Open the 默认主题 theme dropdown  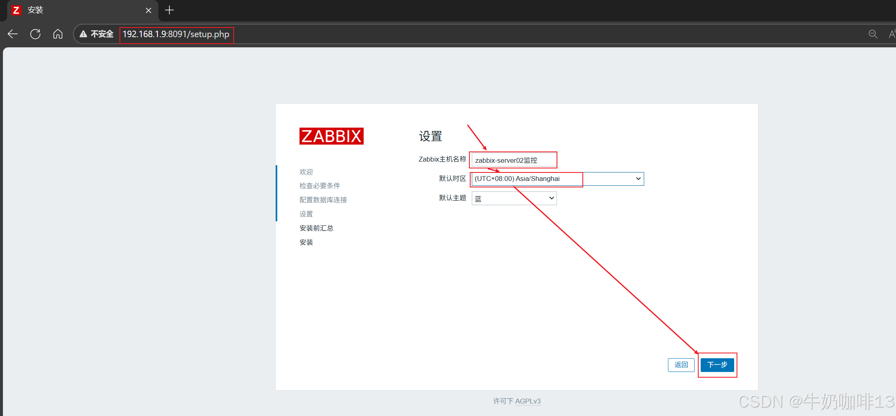coord(514,198)
